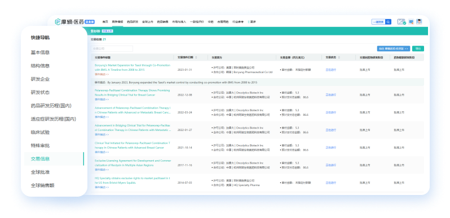
Task: Open Boryung's Market Expansion for Taxol link
Action: click(x=133, y=67)
